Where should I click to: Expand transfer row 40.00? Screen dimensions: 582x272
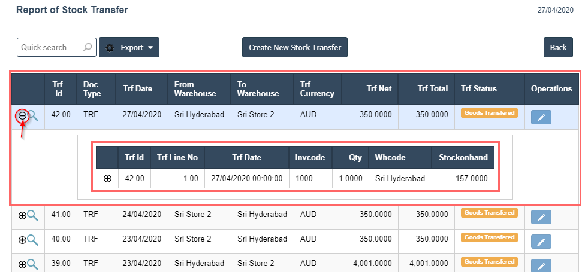(x=22, y=239)
